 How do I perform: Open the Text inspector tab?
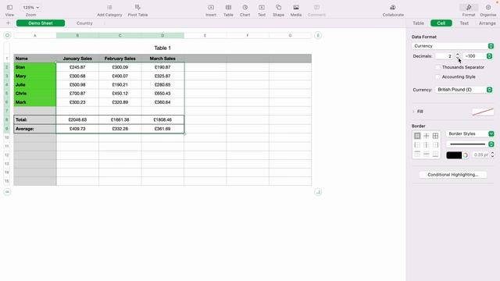pyautogui.click(x=464, y=23)
